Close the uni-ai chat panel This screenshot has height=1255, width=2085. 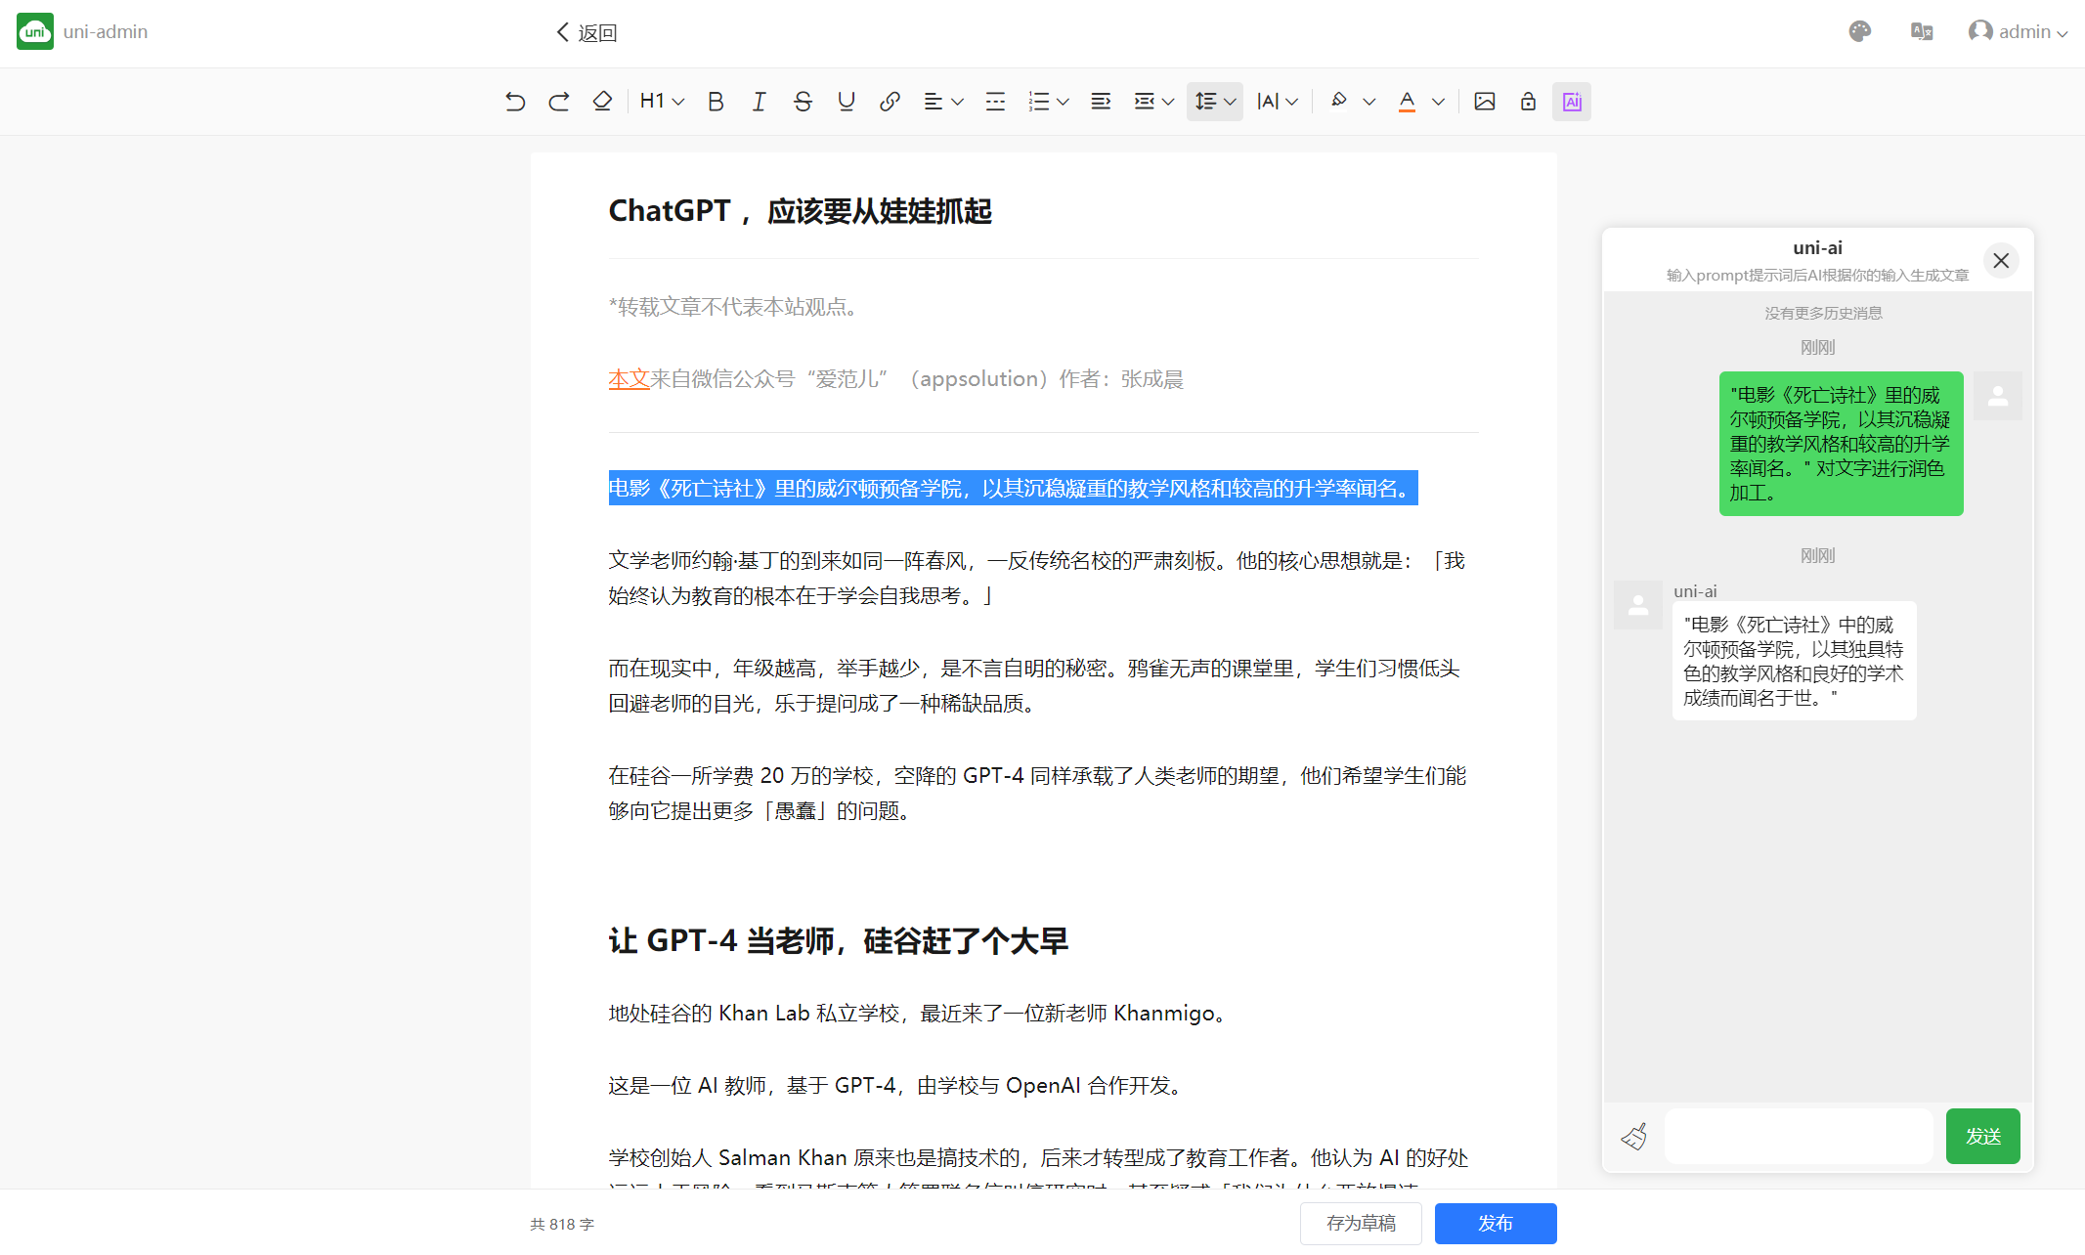click(2001, 261)
